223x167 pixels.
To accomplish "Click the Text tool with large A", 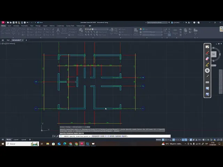I will pos(58,31).
